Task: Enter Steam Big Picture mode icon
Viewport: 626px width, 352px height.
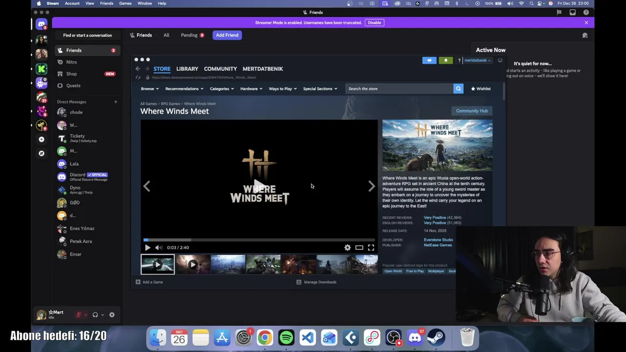Action: [500, 61]
